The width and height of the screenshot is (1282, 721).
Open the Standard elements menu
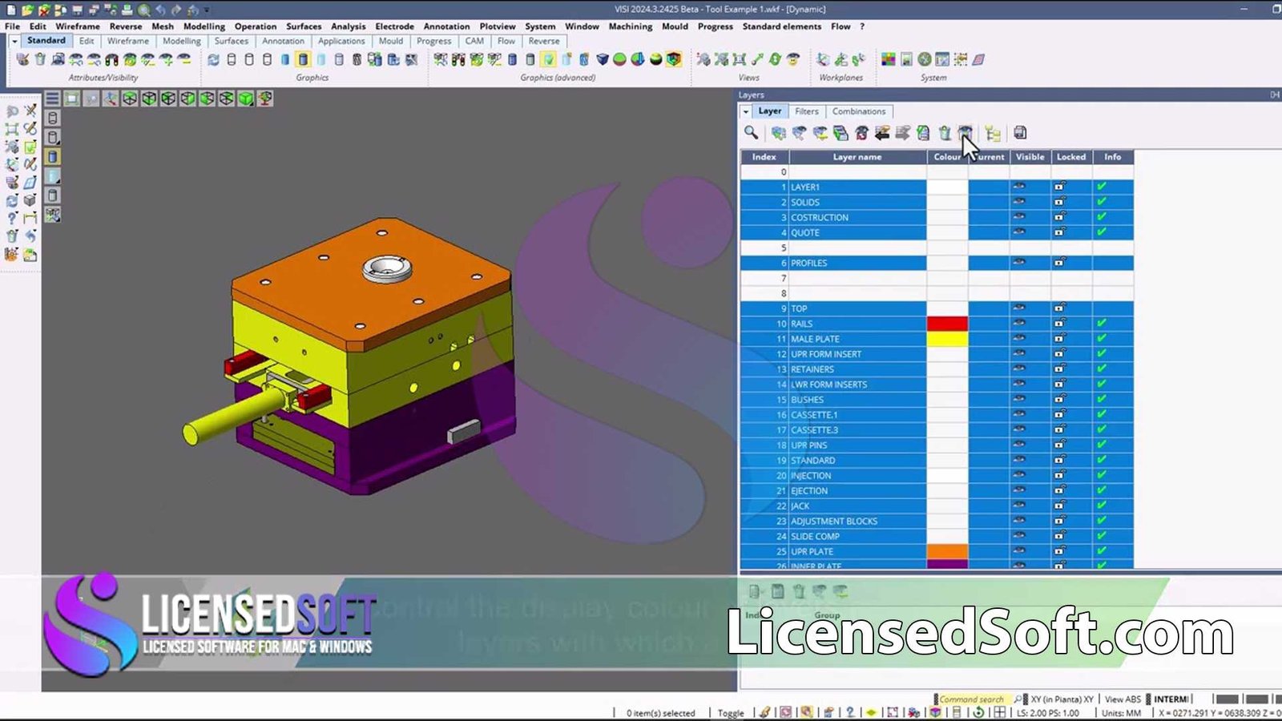[781, 26]
